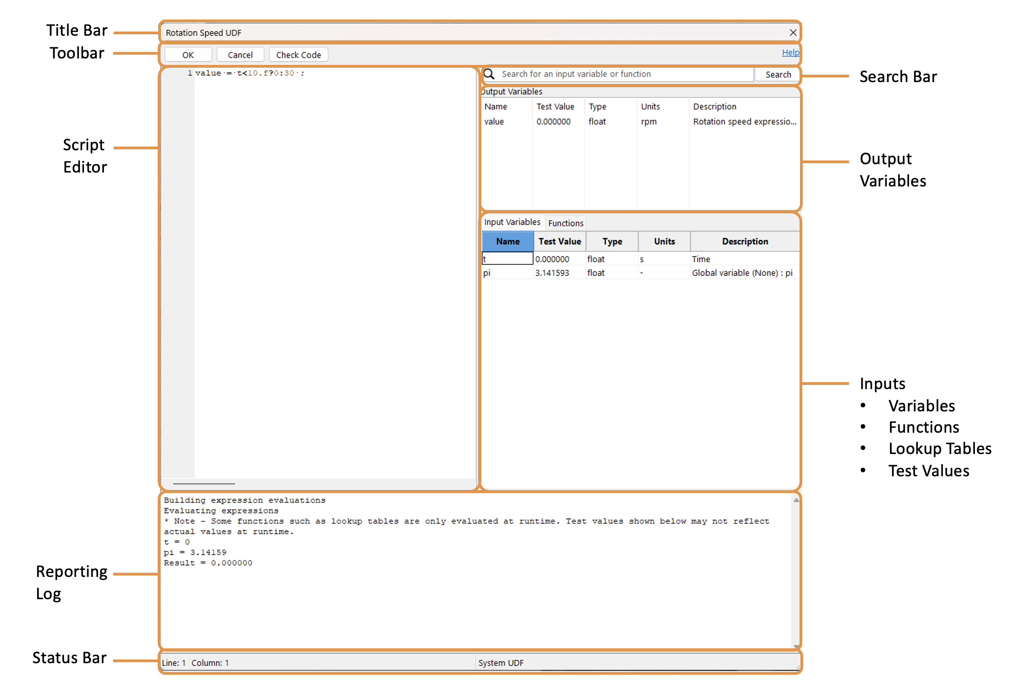Select the Input Variables tab
Image resolution: width=1024 pixels, height=691 pixels.
(512, 222)
